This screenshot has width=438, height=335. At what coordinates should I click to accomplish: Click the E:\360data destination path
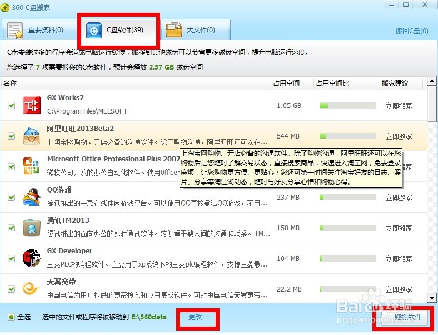(x=149, y=317)
